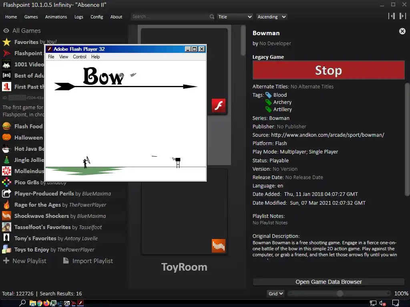Select Tony's Favorites playlist icon
410x307 pixels.
[x=6, y=238]
